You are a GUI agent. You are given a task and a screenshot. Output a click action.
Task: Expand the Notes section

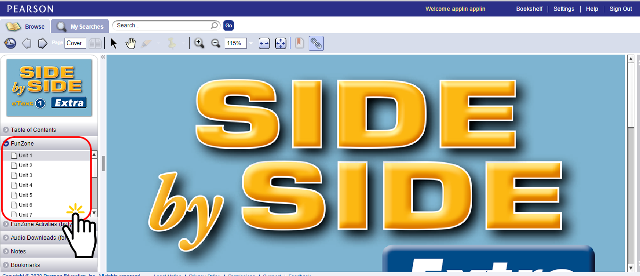(49, 252)
